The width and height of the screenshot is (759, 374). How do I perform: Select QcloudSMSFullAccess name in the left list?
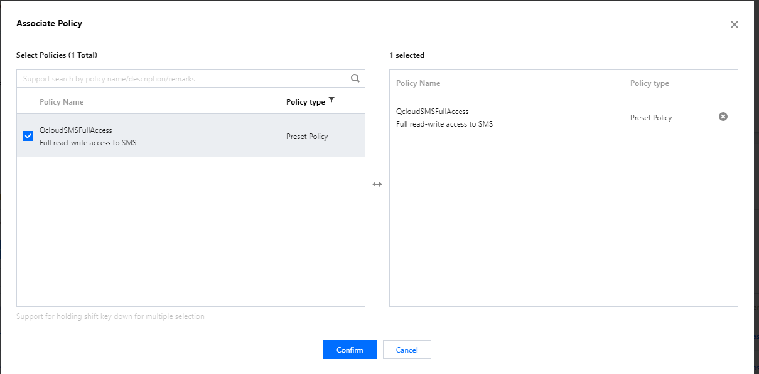point(76,130)
